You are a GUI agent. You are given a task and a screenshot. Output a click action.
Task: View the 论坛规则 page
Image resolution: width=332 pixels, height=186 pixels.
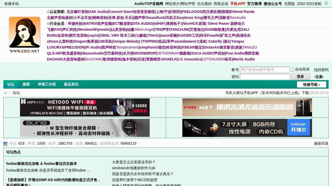(204, 4)
